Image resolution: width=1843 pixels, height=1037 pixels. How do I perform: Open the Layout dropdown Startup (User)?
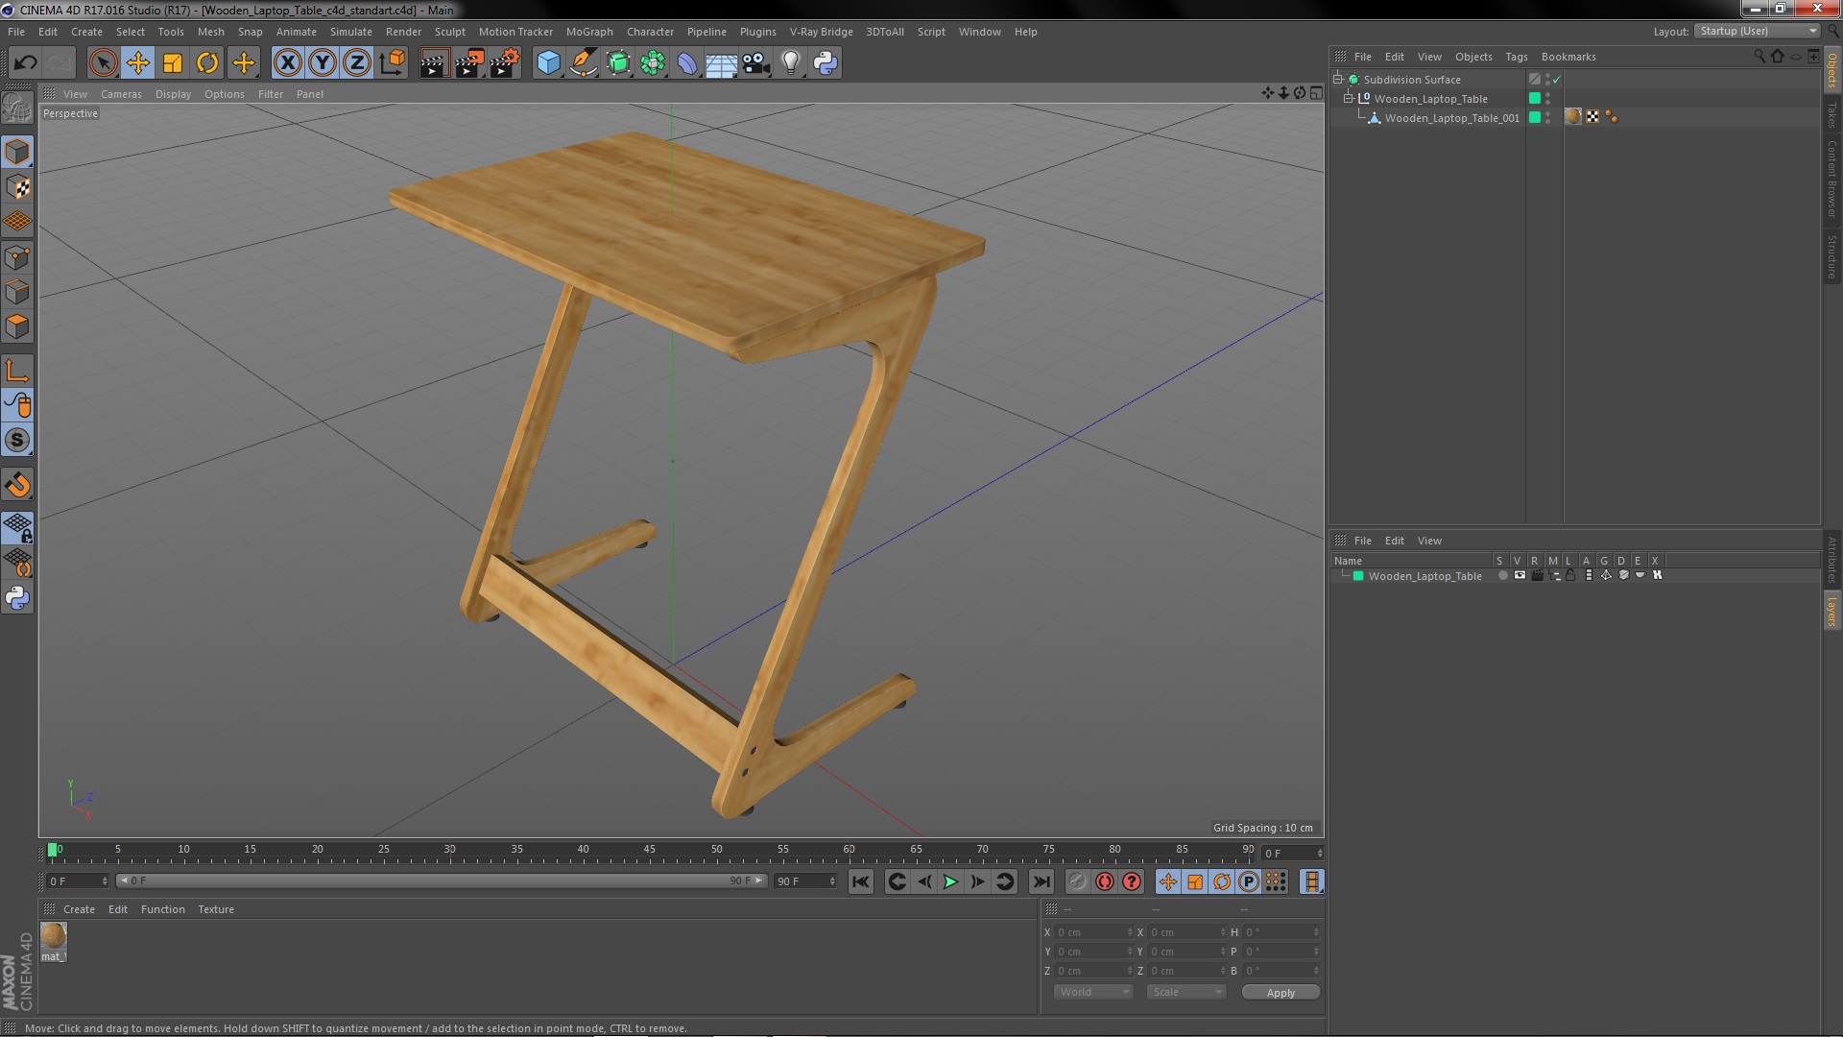[x=1758, y=32]
